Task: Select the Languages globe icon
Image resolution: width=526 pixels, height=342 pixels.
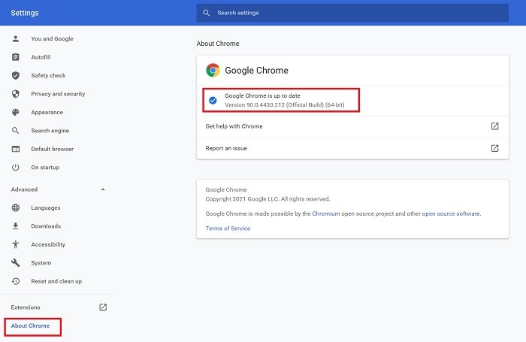Action: (x=16, y=207)
